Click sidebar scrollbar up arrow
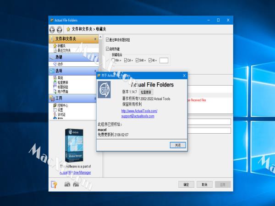 pos(100,37)
